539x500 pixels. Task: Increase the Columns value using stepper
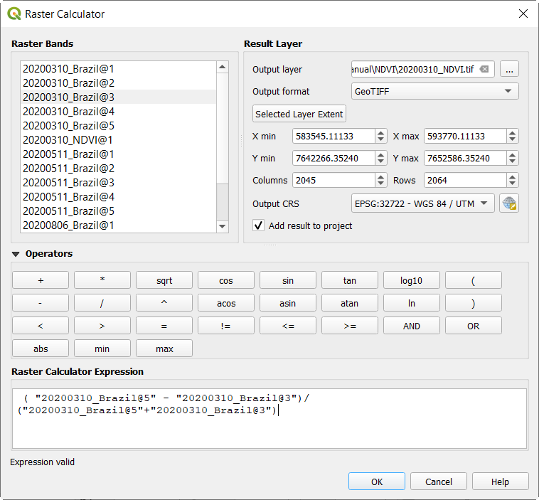[x=381, y=176]
